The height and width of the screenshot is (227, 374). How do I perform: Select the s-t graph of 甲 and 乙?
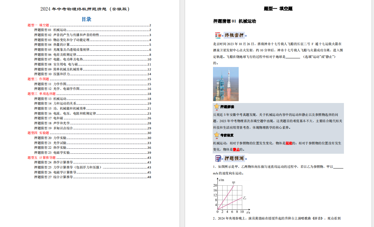[231, 196]
